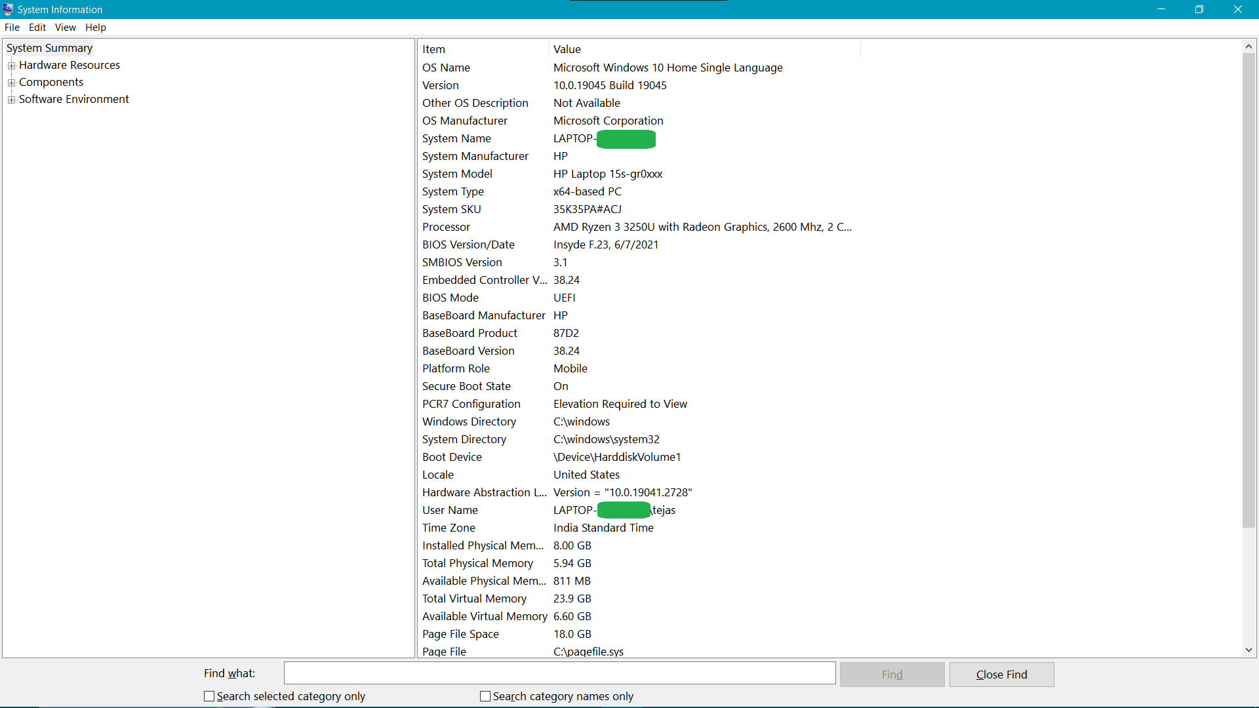Select the System Manufacturer row
Image resolution: width=1259 pixels, height=708 pixels.
click(639, 156)
